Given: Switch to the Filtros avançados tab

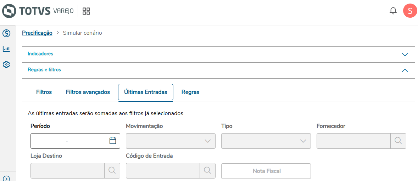Looking at the screenshot, I should click(x=88, y=92).
